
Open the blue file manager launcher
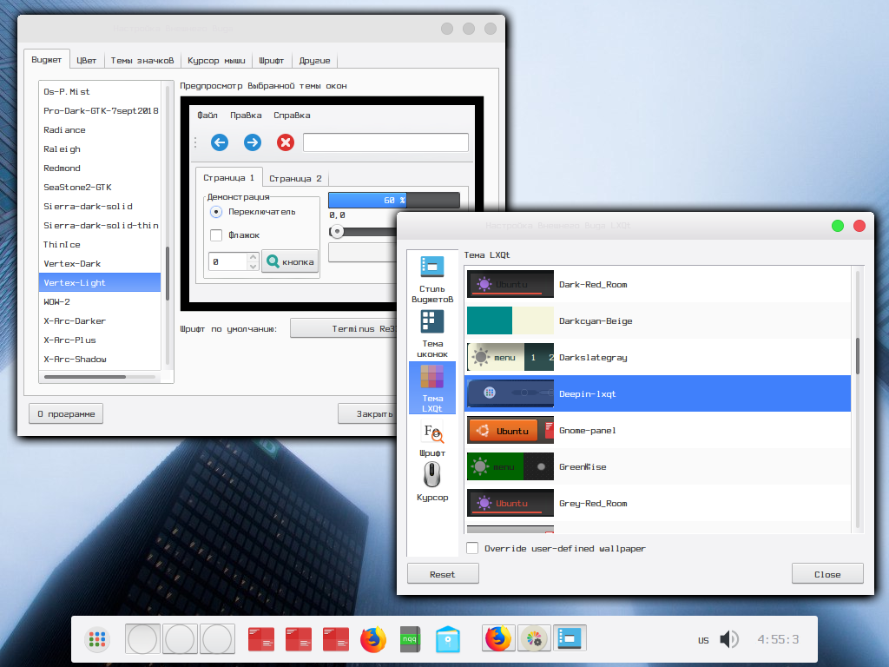[x=448, y=639]
